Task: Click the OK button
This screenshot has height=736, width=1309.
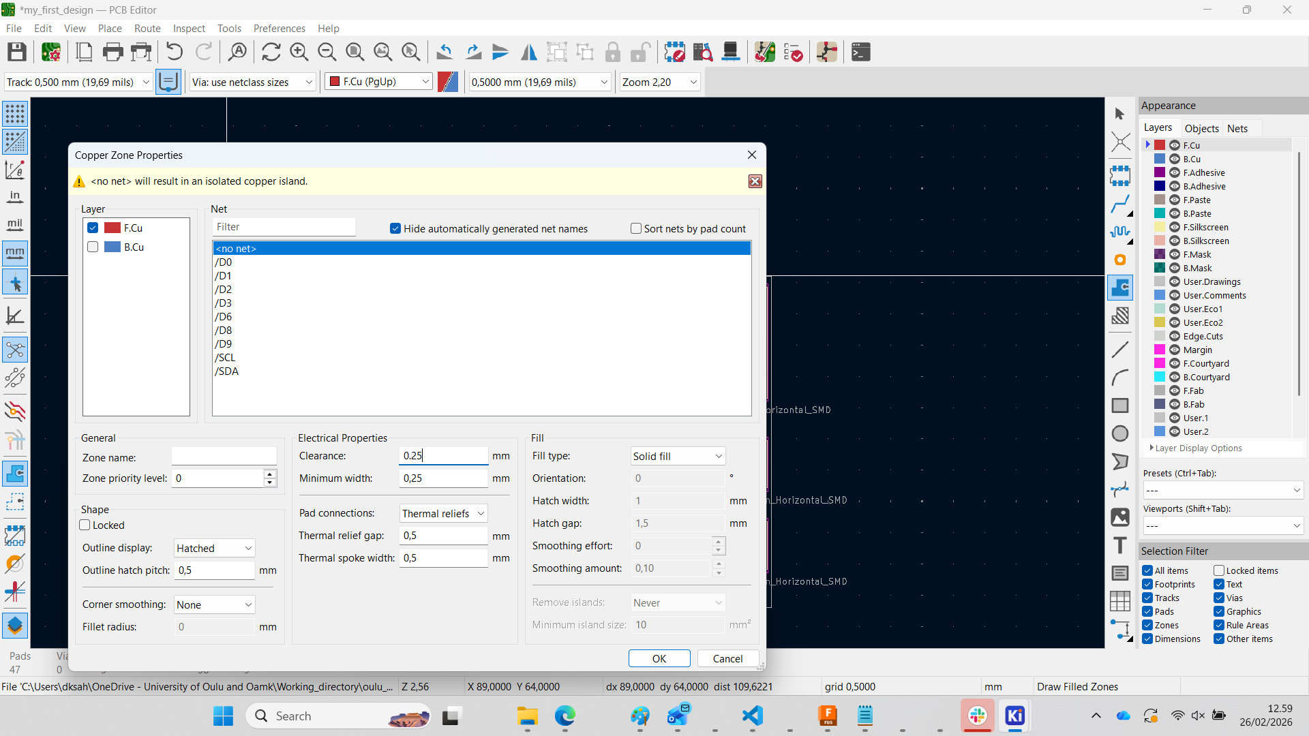Action: click(x=659, y=658)
